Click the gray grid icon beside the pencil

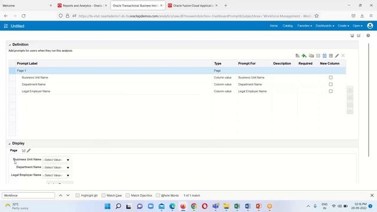coord(331,56)
